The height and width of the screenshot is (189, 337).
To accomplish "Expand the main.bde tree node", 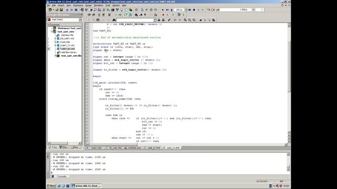I will [x=55, y=42].
